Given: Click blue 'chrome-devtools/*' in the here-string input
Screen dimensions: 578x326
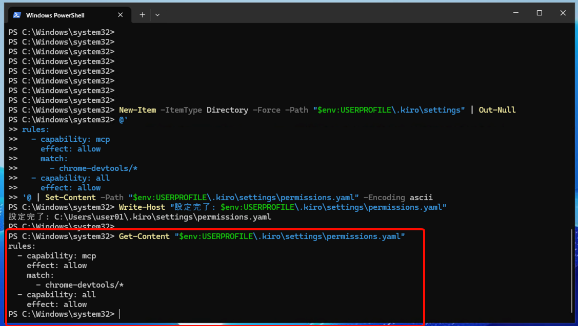Looking at the screenshot, I should pos(98,168).
